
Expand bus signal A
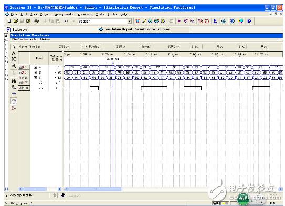point(35,67)
